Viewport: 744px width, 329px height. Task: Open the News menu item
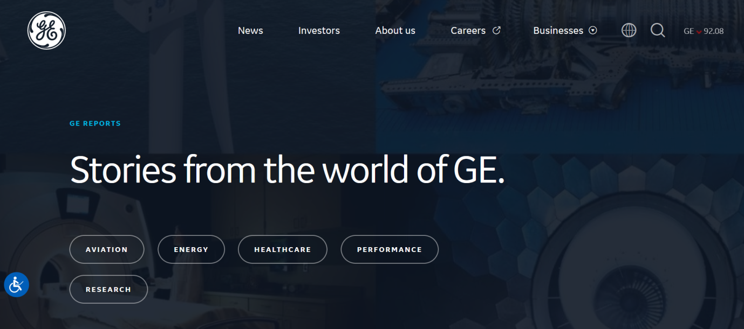click(x=250, y=31)
